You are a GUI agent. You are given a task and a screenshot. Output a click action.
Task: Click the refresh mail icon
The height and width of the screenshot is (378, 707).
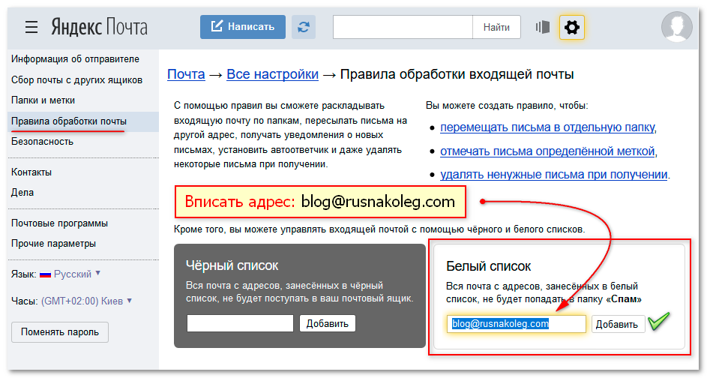pos(304,27)
